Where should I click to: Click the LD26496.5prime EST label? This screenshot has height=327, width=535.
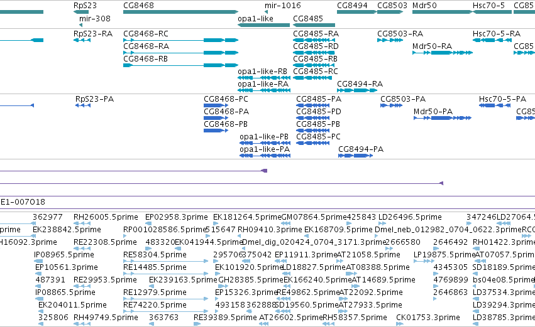[x=410, y=217]
